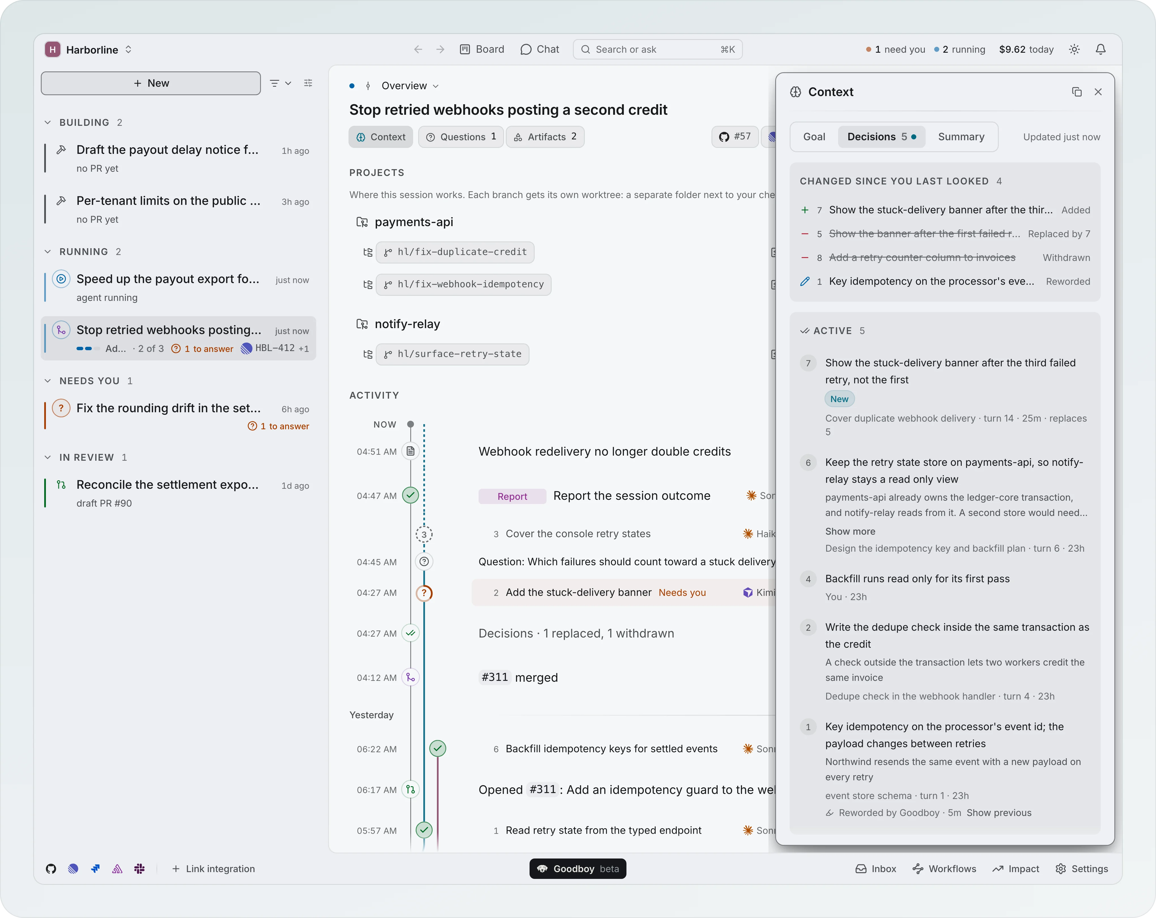Focus the Search or ask field
Image resolution: width=1156 pixels, height=918 pixels.
(x=657, y=49)
